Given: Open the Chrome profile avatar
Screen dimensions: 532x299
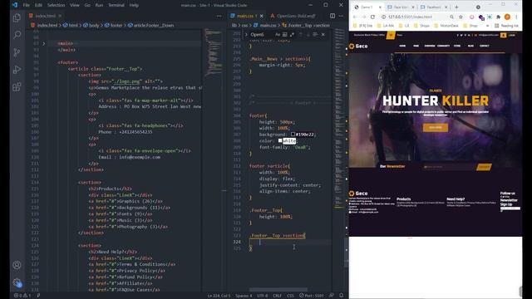Looking at the screenshot, I should pos(507,17).
